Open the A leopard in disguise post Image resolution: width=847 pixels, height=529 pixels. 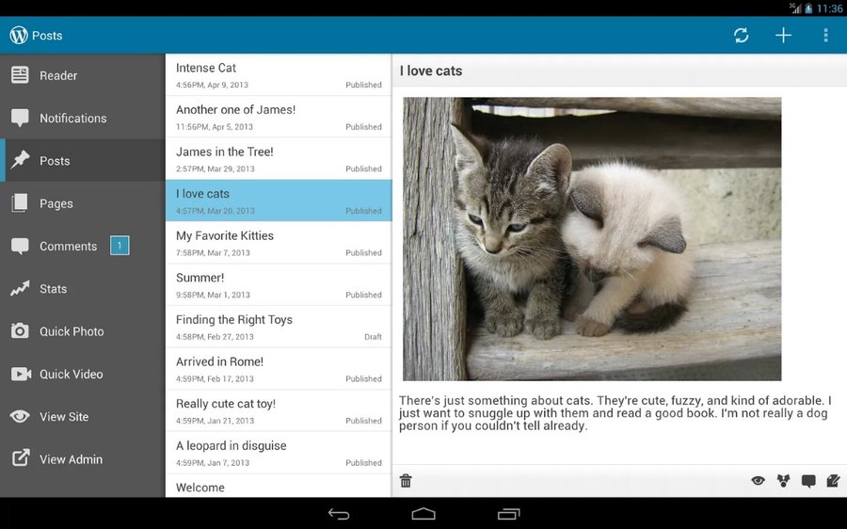click(279, 453)
